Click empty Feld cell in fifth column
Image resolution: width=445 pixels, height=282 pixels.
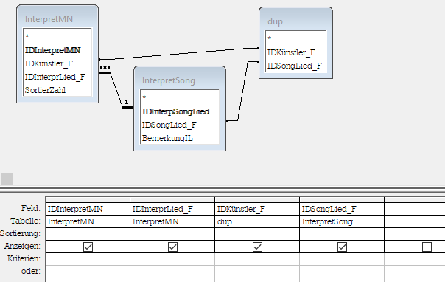415,209
